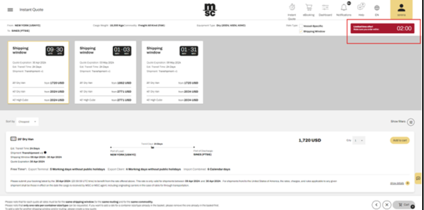This screenshot has width=424, height=210.
Task: Click the Transhipment +1 info dot
Action: (x=45, y=152)
